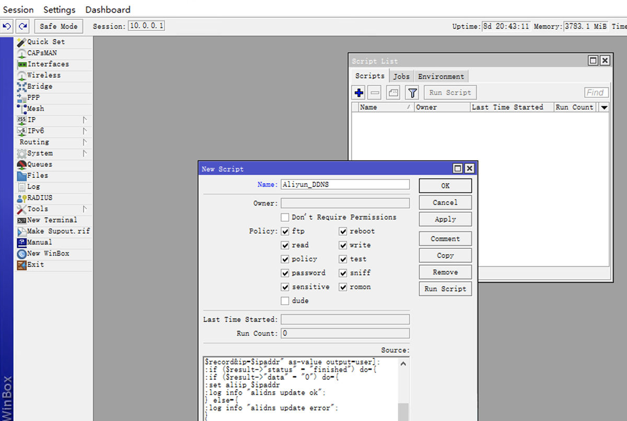Open the Settings menu
627x421 pixels.
59,9
